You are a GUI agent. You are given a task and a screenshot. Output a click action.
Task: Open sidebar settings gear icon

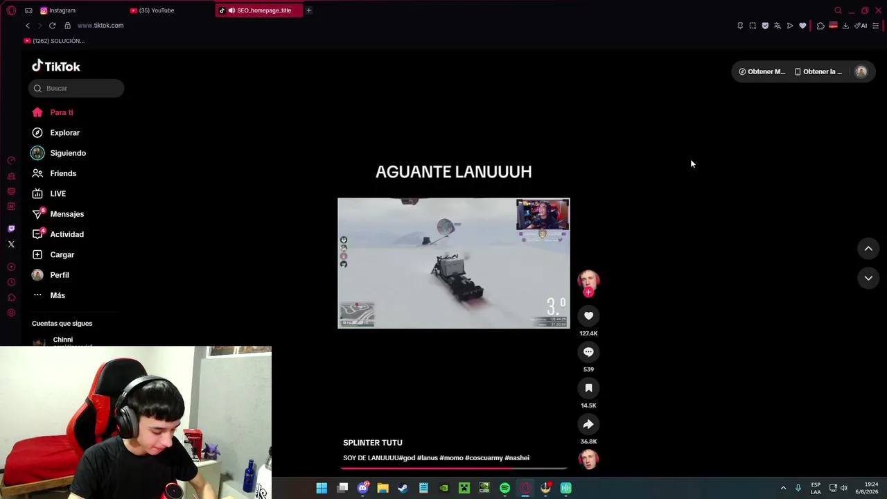click(11, 313)
